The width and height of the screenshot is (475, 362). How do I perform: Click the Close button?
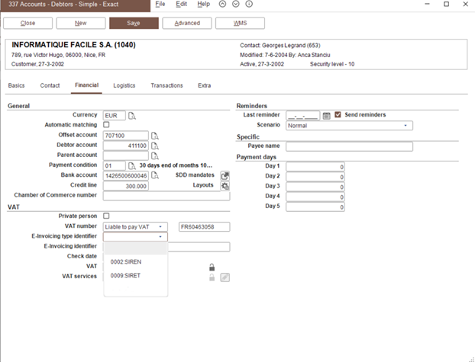click(27, 23)
